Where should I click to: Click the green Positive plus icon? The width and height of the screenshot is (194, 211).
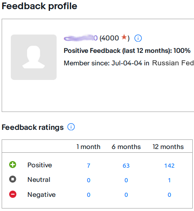(x=12, y=165)
